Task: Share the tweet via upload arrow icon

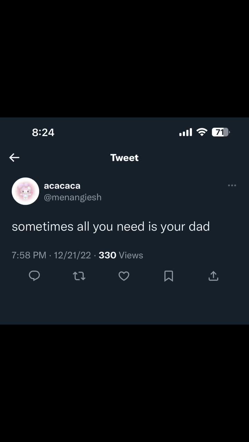Action: pos(213,276)
